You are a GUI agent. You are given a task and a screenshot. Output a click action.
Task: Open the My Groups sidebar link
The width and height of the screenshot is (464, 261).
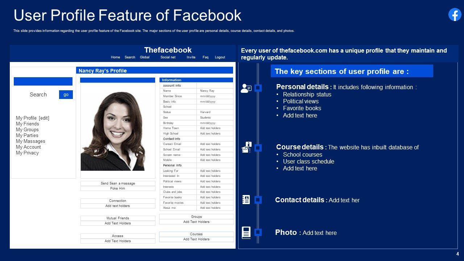click(27, 129)
